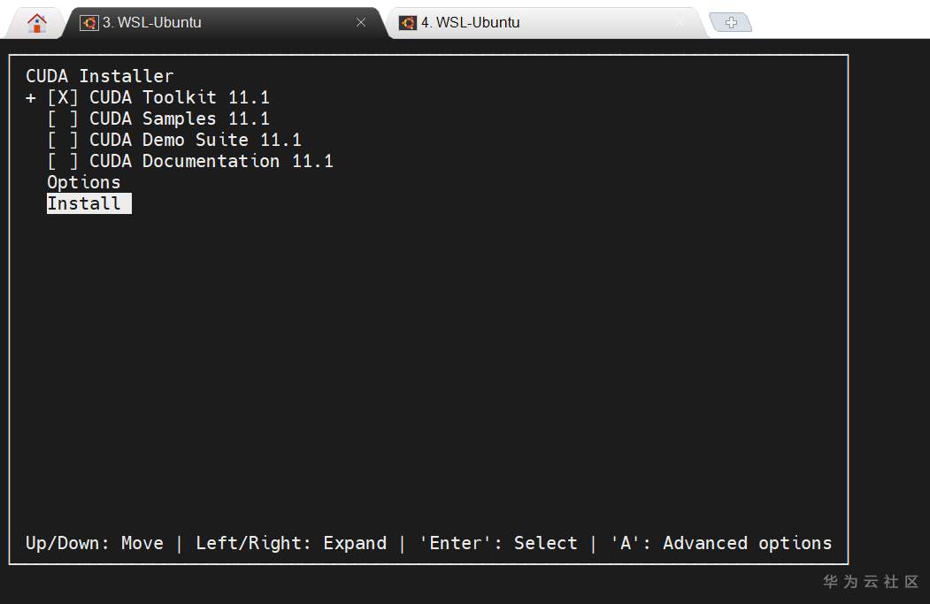Image resolution: width=930 pixels, height=604 pixels.
Task: Click the CUDA Installer title text
Action: pyautogui.click(x=100, y=76)
